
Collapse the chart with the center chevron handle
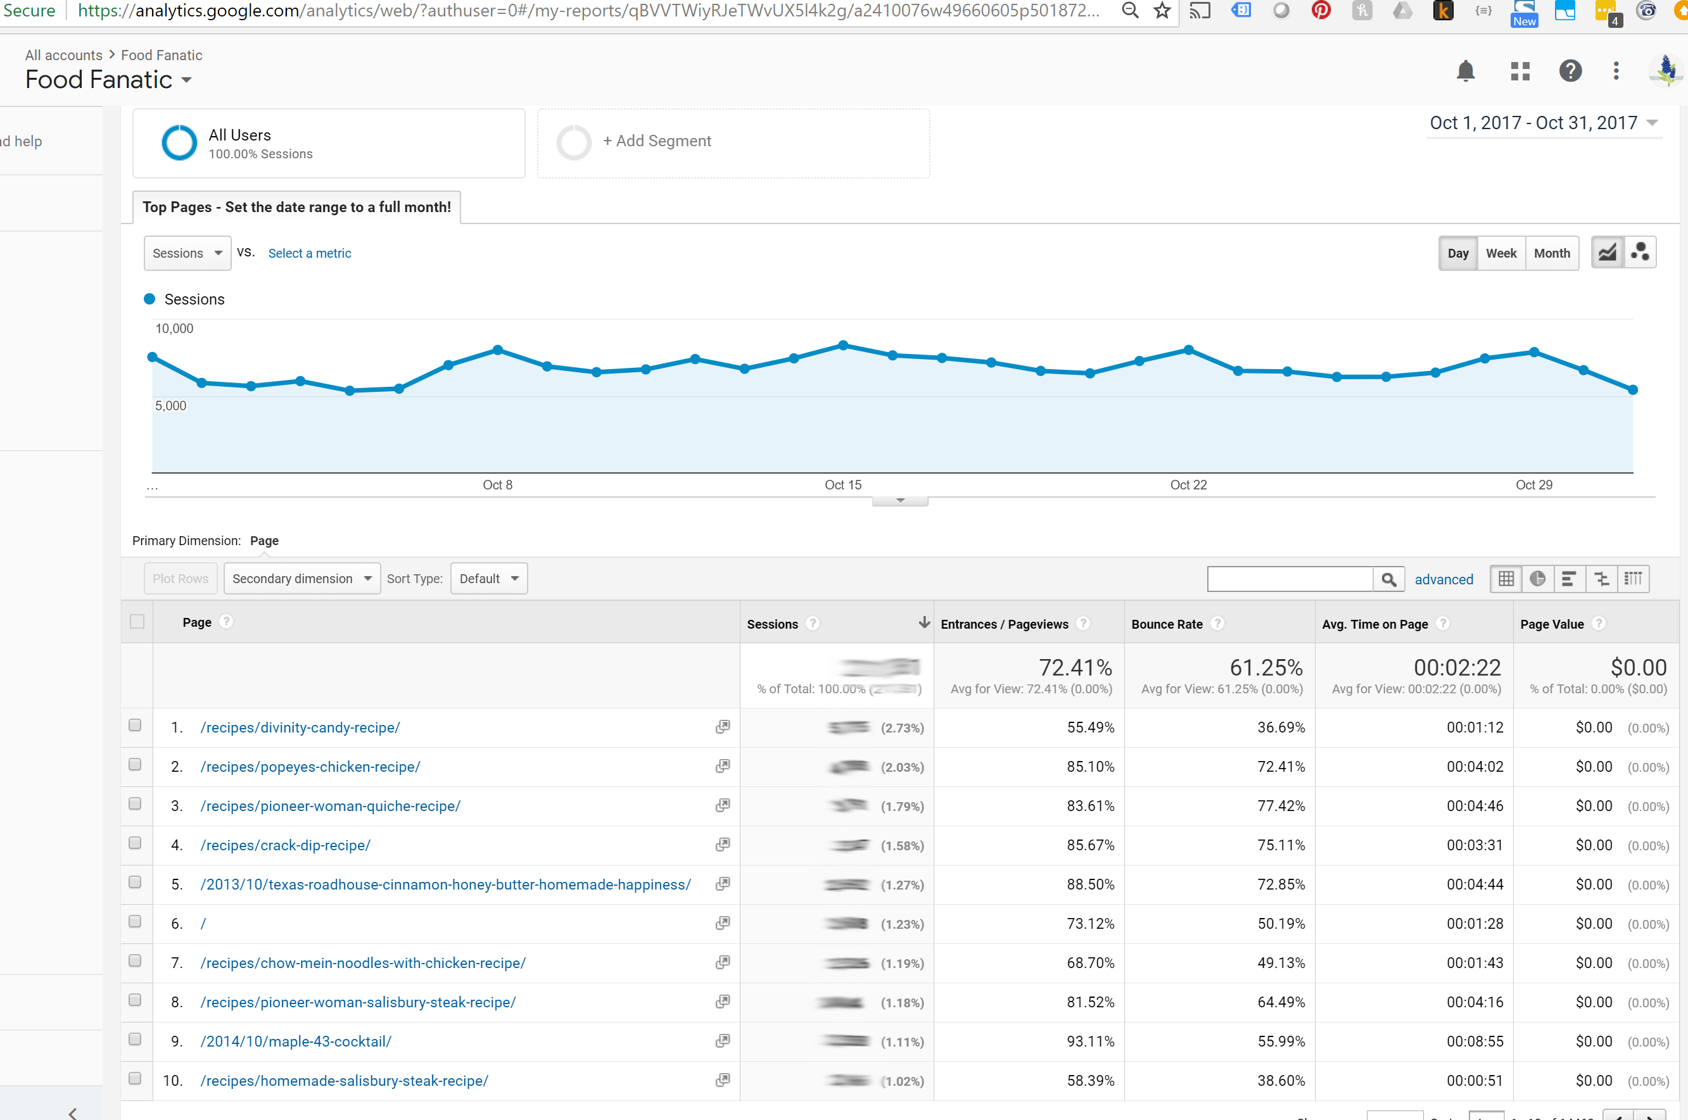[x=900, y=500]
